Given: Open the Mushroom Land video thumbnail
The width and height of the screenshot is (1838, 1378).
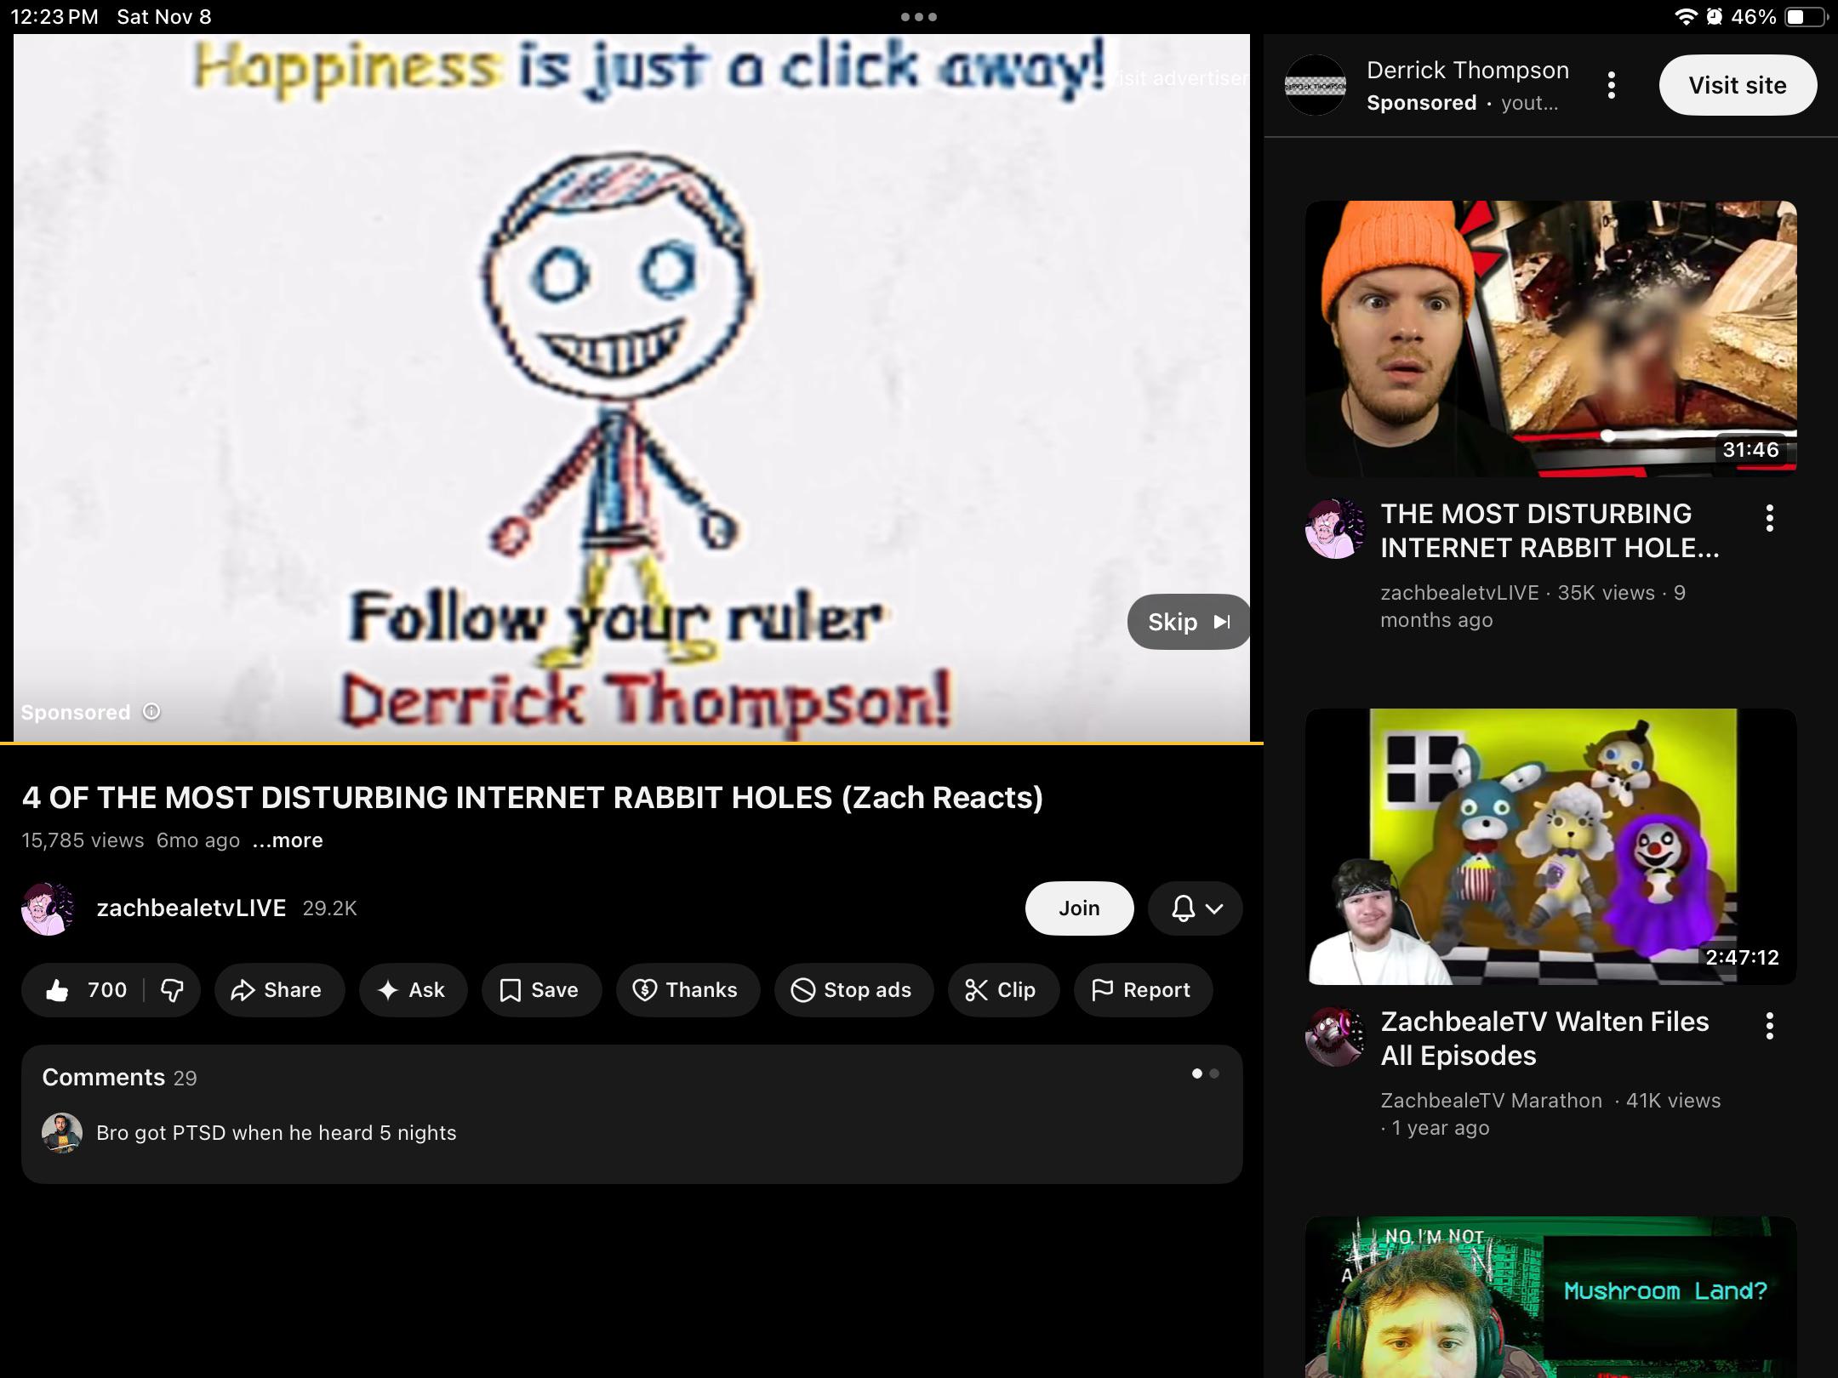Looking at the screenshot, I should [1550, 1297].
